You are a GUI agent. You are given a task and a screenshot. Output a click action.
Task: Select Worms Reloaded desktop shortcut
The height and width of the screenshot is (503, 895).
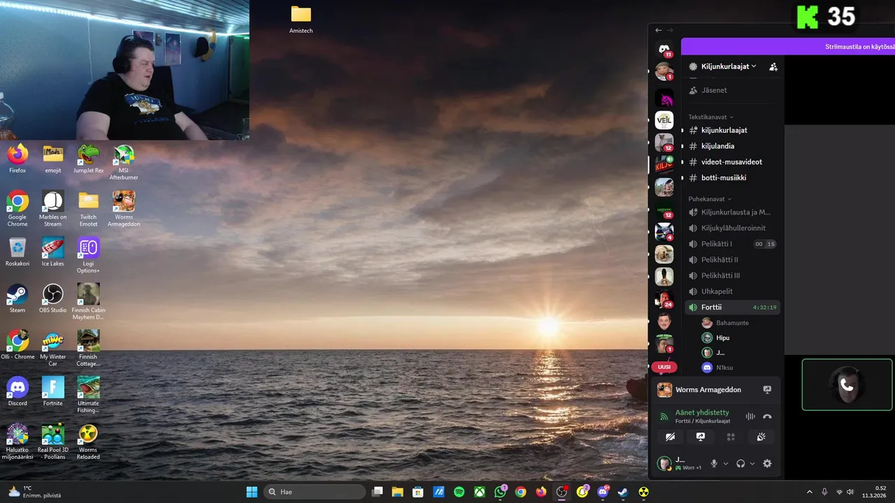click(88, 442)
